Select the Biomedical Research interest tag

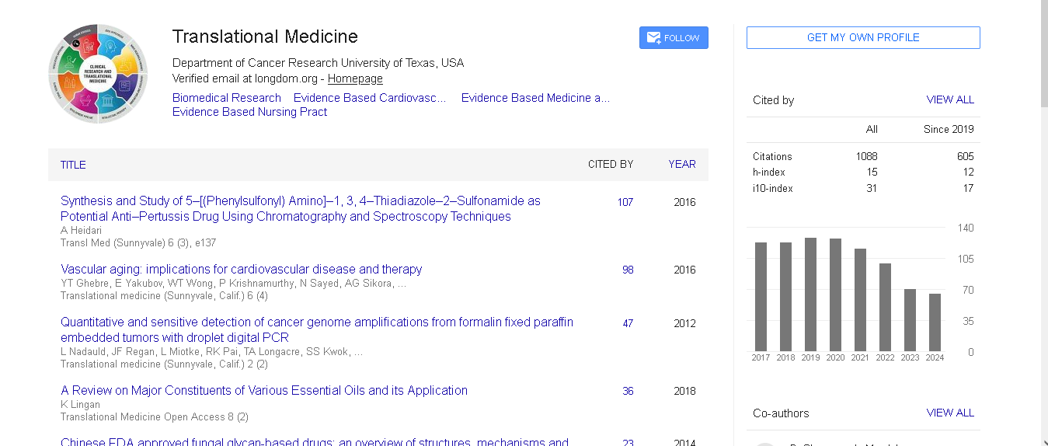click(227, 98)
